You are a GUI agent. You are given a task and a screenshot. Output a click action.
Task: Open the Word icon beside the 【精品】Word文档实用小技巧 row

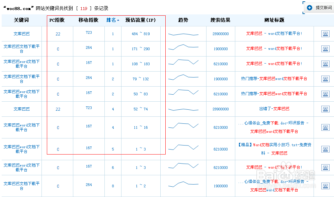(325, 147)
